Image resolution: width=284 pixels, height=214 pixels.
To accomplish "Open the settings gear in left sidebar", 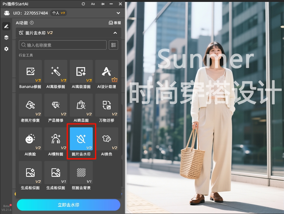I will coord(6,49).
